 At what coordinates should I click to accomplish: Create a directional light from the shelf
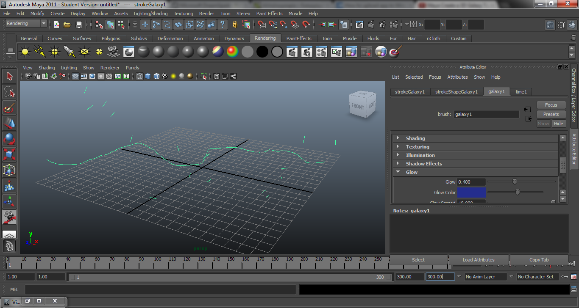coord(40,52)
